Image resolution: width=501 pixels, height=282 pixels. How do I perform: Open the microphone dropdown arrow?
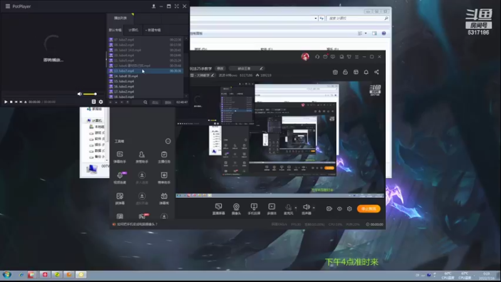[296, 208]
